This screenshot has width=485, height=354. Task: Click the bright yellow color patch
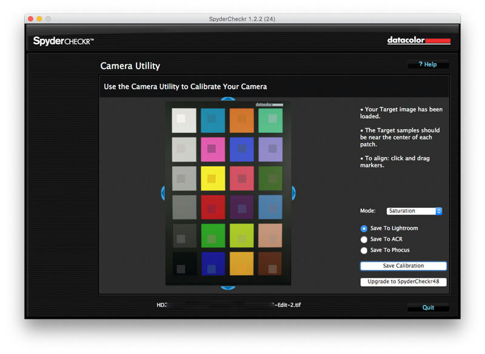[x=213, y=178]
